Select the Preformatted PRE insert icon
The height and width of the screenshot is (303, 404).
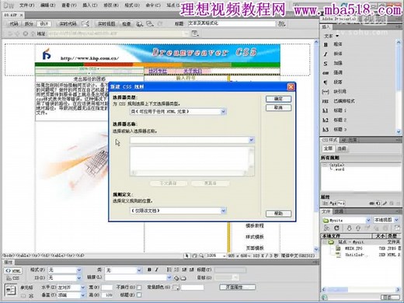pyautogui.click(x=326, y=101)
